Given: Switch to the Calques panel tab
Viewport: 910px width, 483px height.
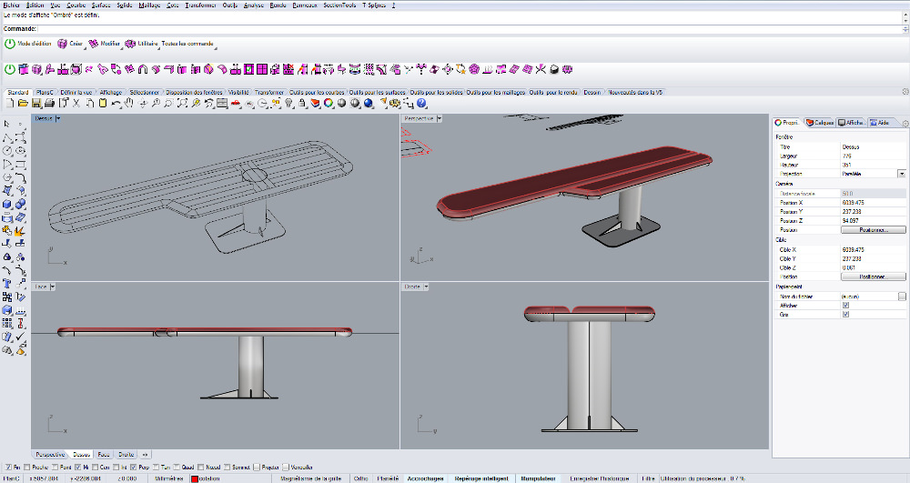Looking at the screenshot, I should point(822,122).
